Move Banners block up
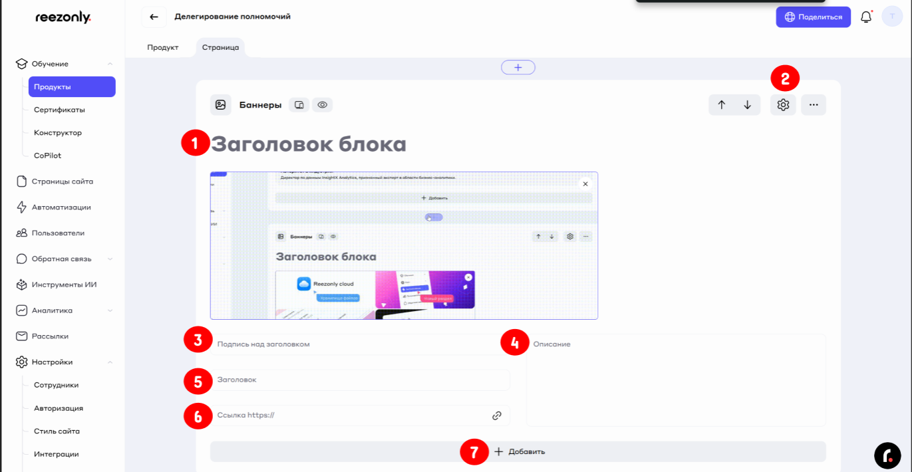 point(722,105)
